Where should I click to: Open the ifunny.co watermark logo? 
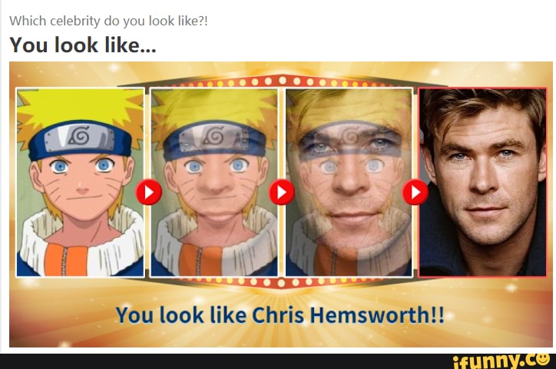(x=501, y=361)
